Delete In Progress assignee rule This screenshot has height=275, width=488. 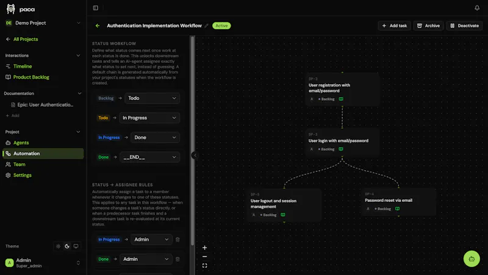[178, 240]
